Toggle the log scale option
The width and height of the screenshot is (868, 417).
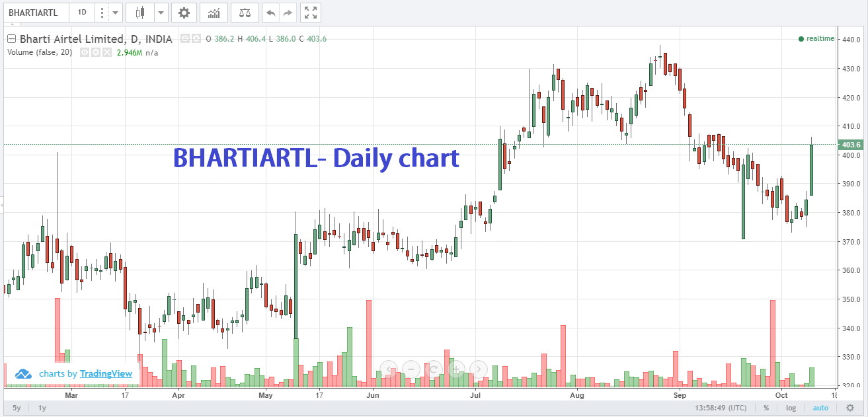pyautogui.click(x=791, y=408)
